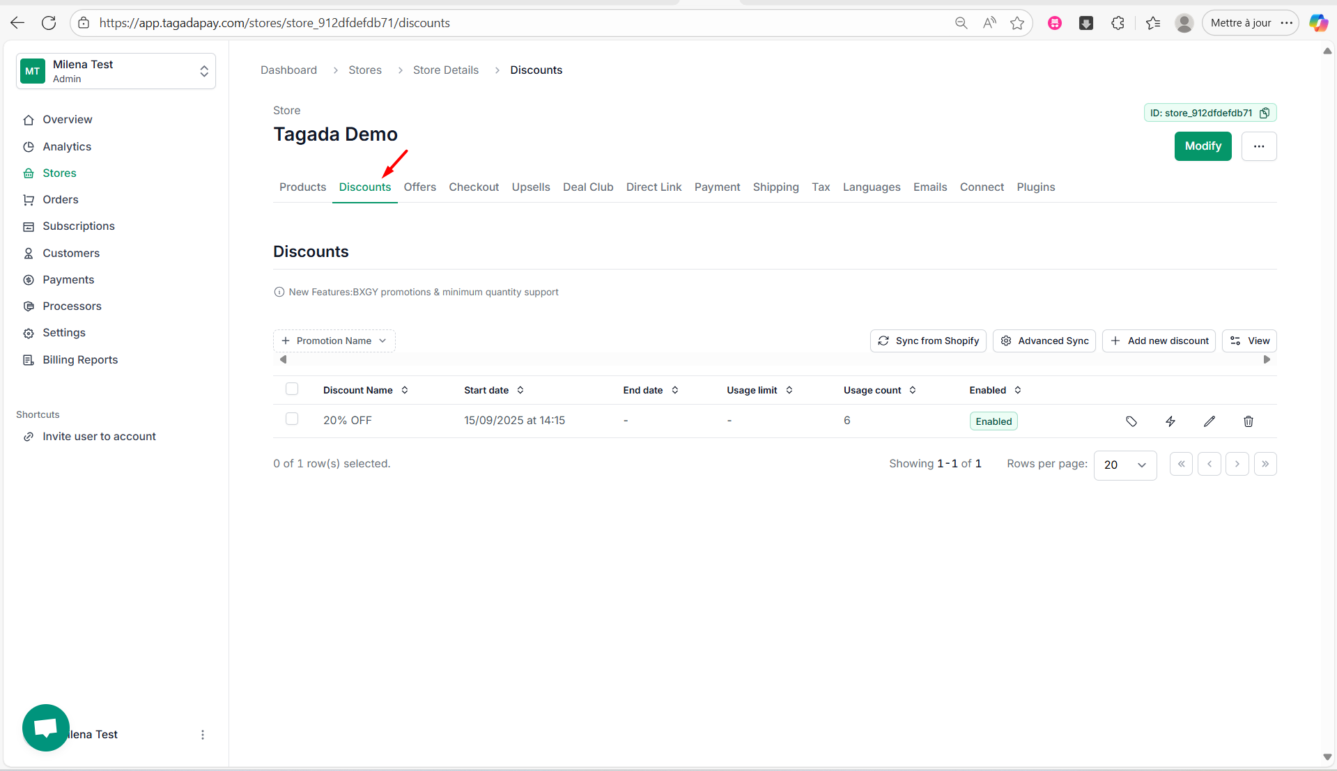Screen dimensions: 1337x771
Task: Jump to the last page of results
Action: (x=1265, y=464)
